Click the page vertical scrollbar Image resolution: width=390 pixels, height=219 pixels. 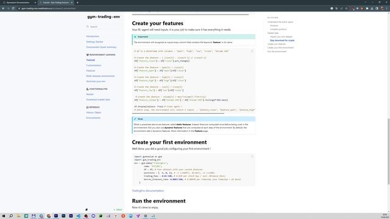tap(388, 151)
